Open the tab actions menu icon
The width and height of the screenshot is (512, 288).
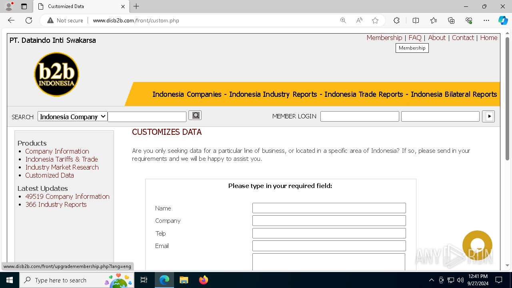24,6
